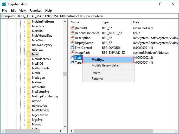
Task: Open the Favorites menu
Action: coord(35,11)
